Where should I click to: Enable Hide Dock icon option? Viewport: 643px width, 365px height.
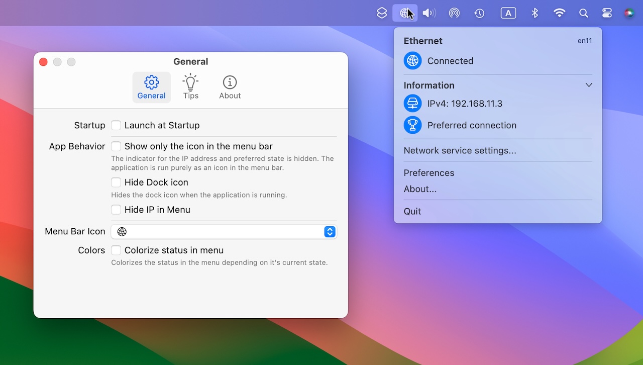[116, 182]
